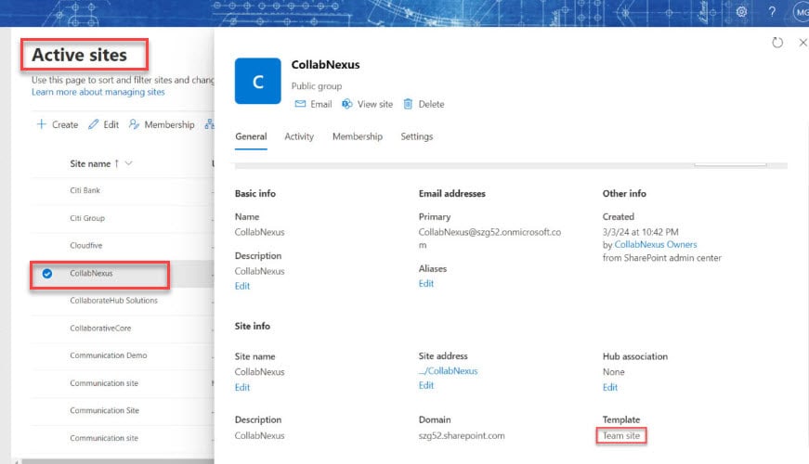Open the ../CollabNexus site address link
809x464 pixels.
(x=449, y=370)
